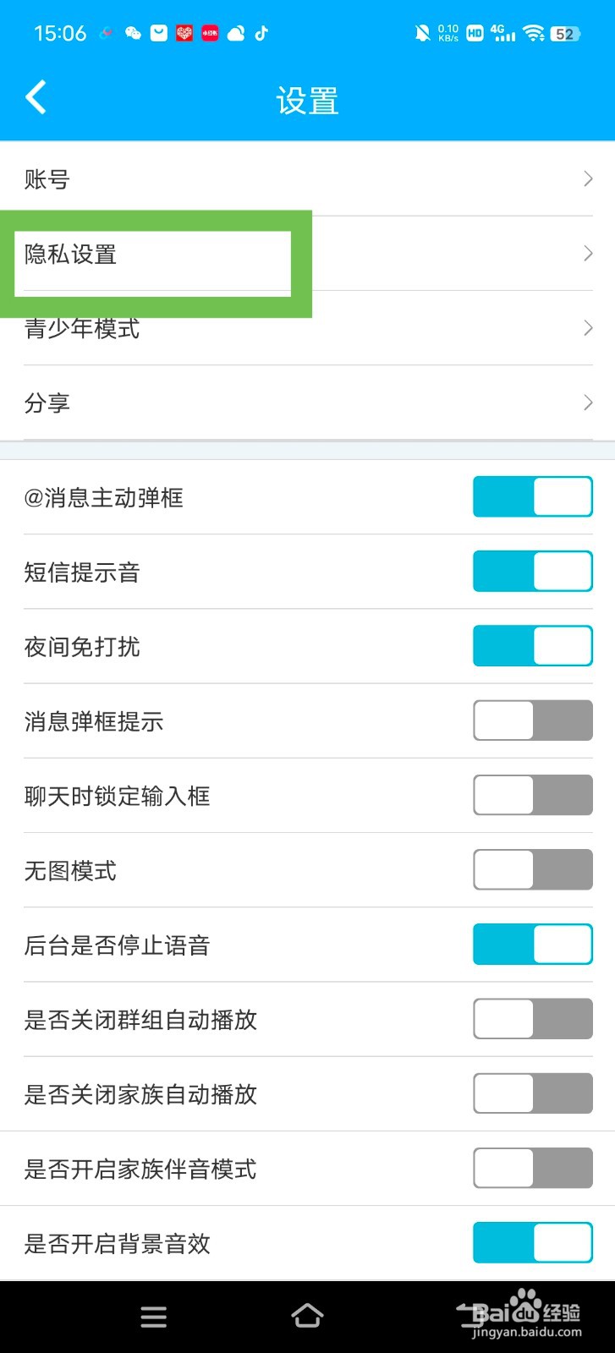
Task: Tap the TikTok status bar icon
Action: 261,33
